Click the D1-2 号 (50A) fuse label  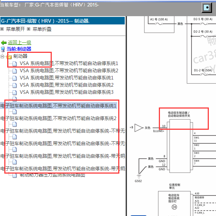[203, 70]
